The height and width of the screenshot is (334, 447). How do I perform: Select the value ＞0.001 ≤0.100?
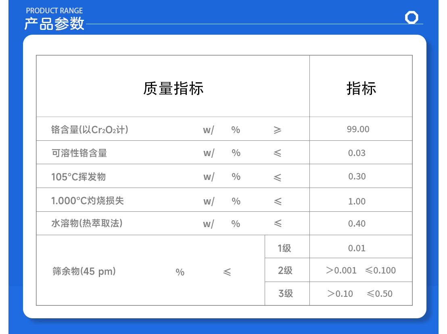[x=361, y=270]
